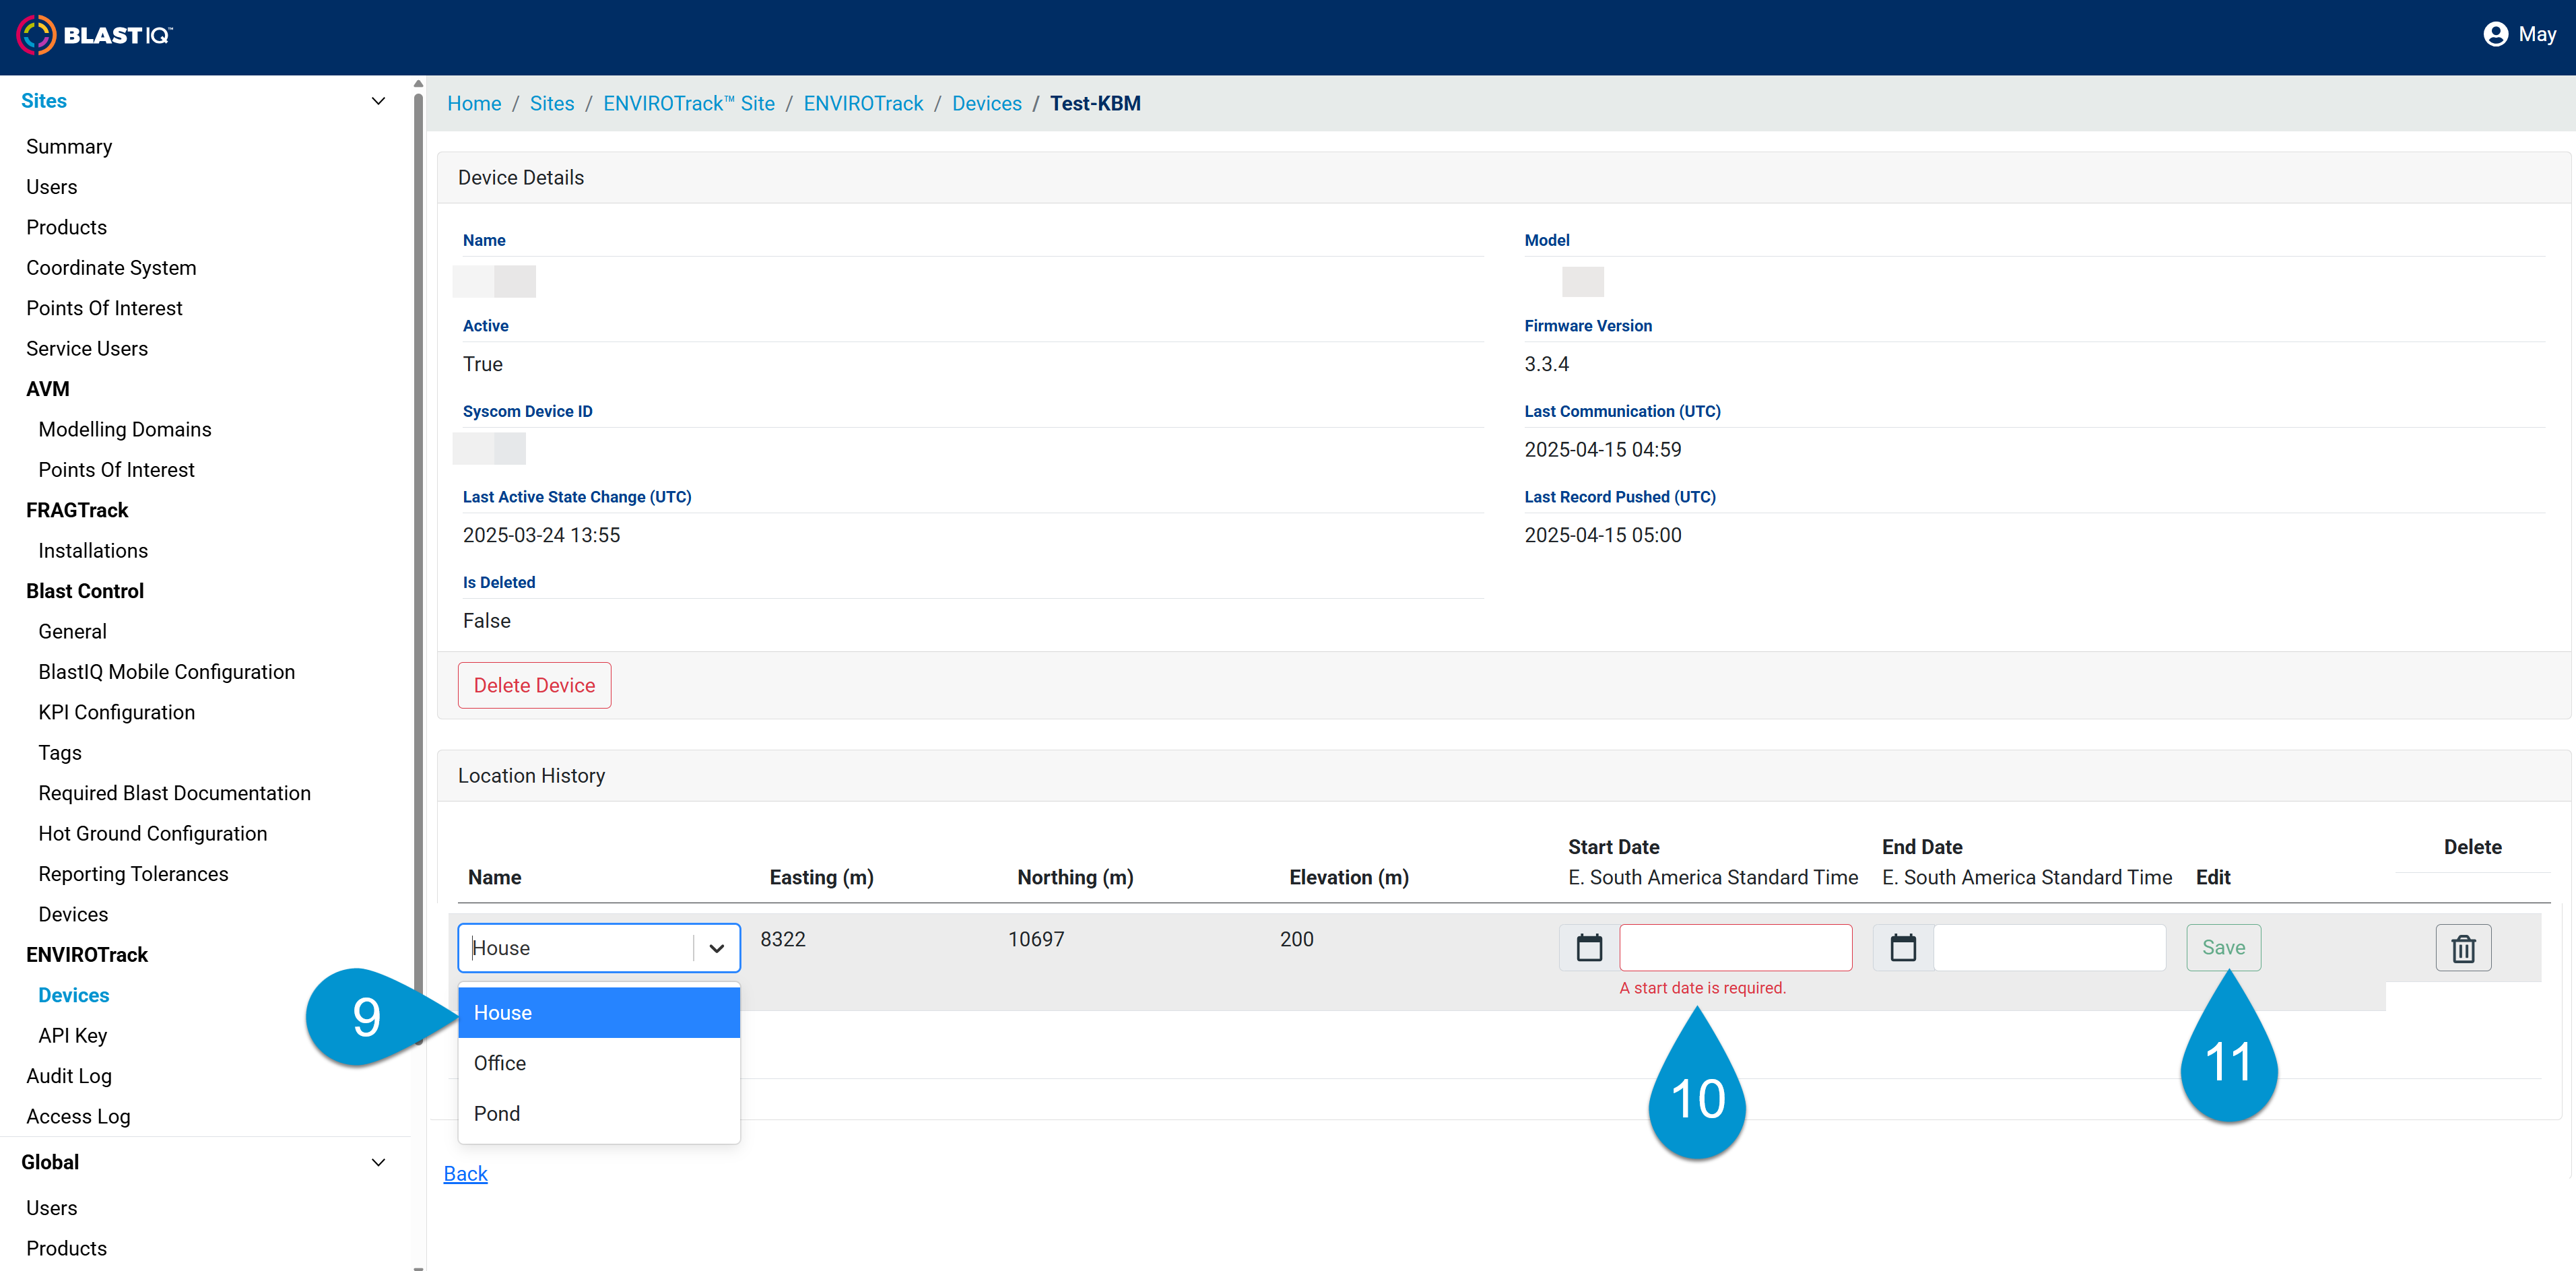This screenshot has width=2576, height=1271.
Task: Click the Northing value 10697
Action: pos(1036,939)
